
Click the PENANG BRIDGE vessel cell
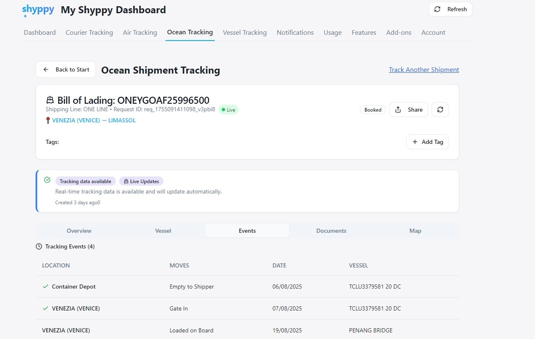[371, 330]
